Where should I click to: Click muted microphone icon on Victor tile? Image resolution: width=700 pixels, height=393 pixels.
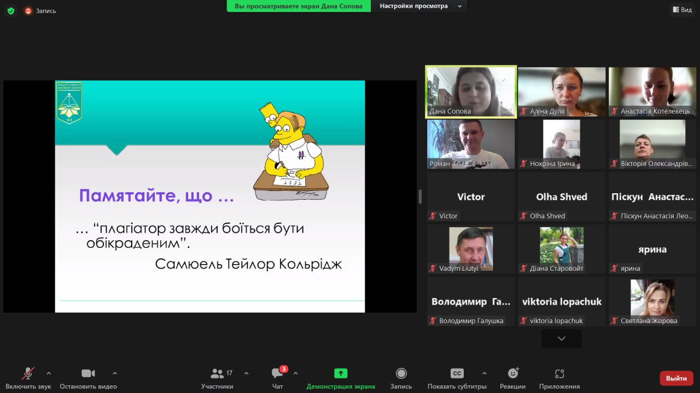[433, 216]
